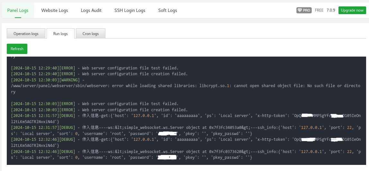Viewport: 369px width, 171px height.
Task: Click the 7.0.9 version number
Action: (x=331, y=10)
